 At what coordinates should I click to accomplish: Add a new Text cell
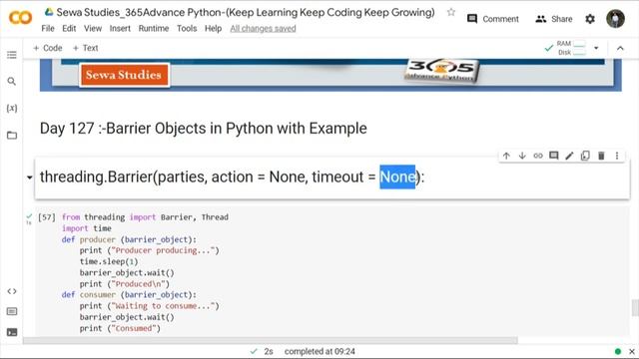(86, 48)
